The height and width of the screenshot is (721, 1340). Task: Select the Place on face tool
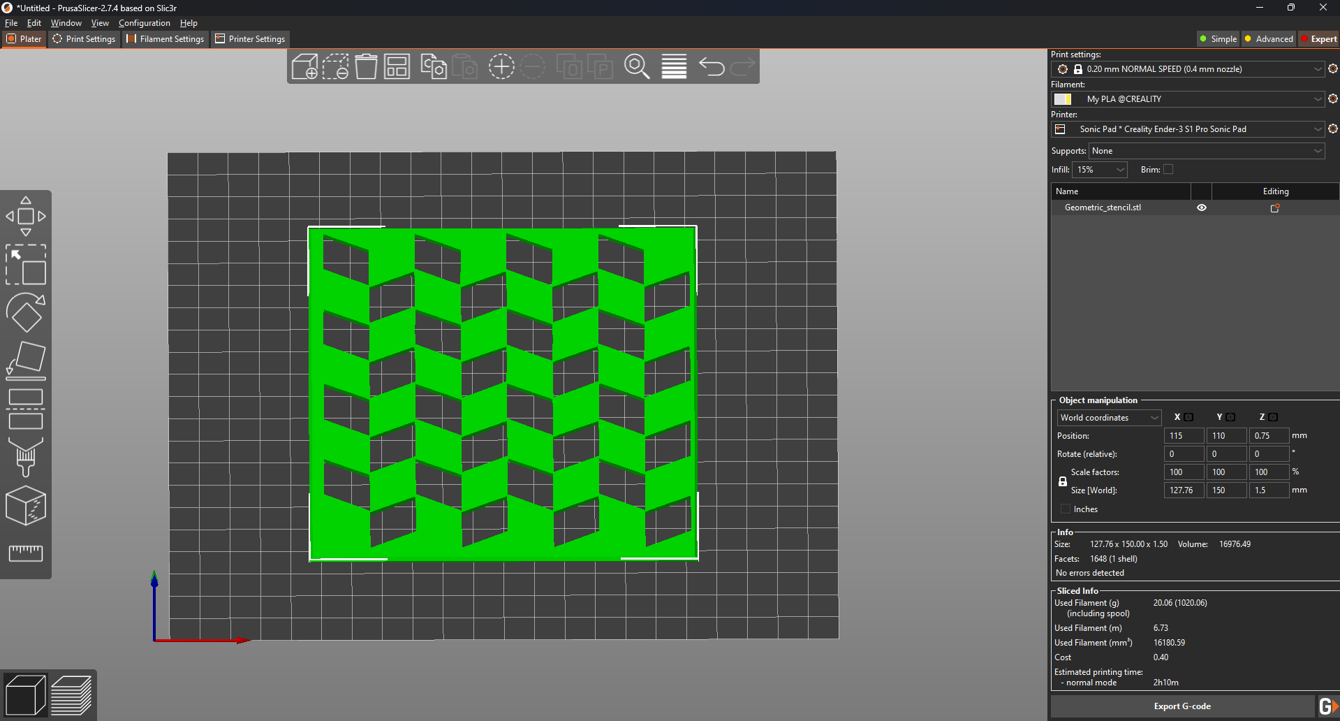[26, 360]
